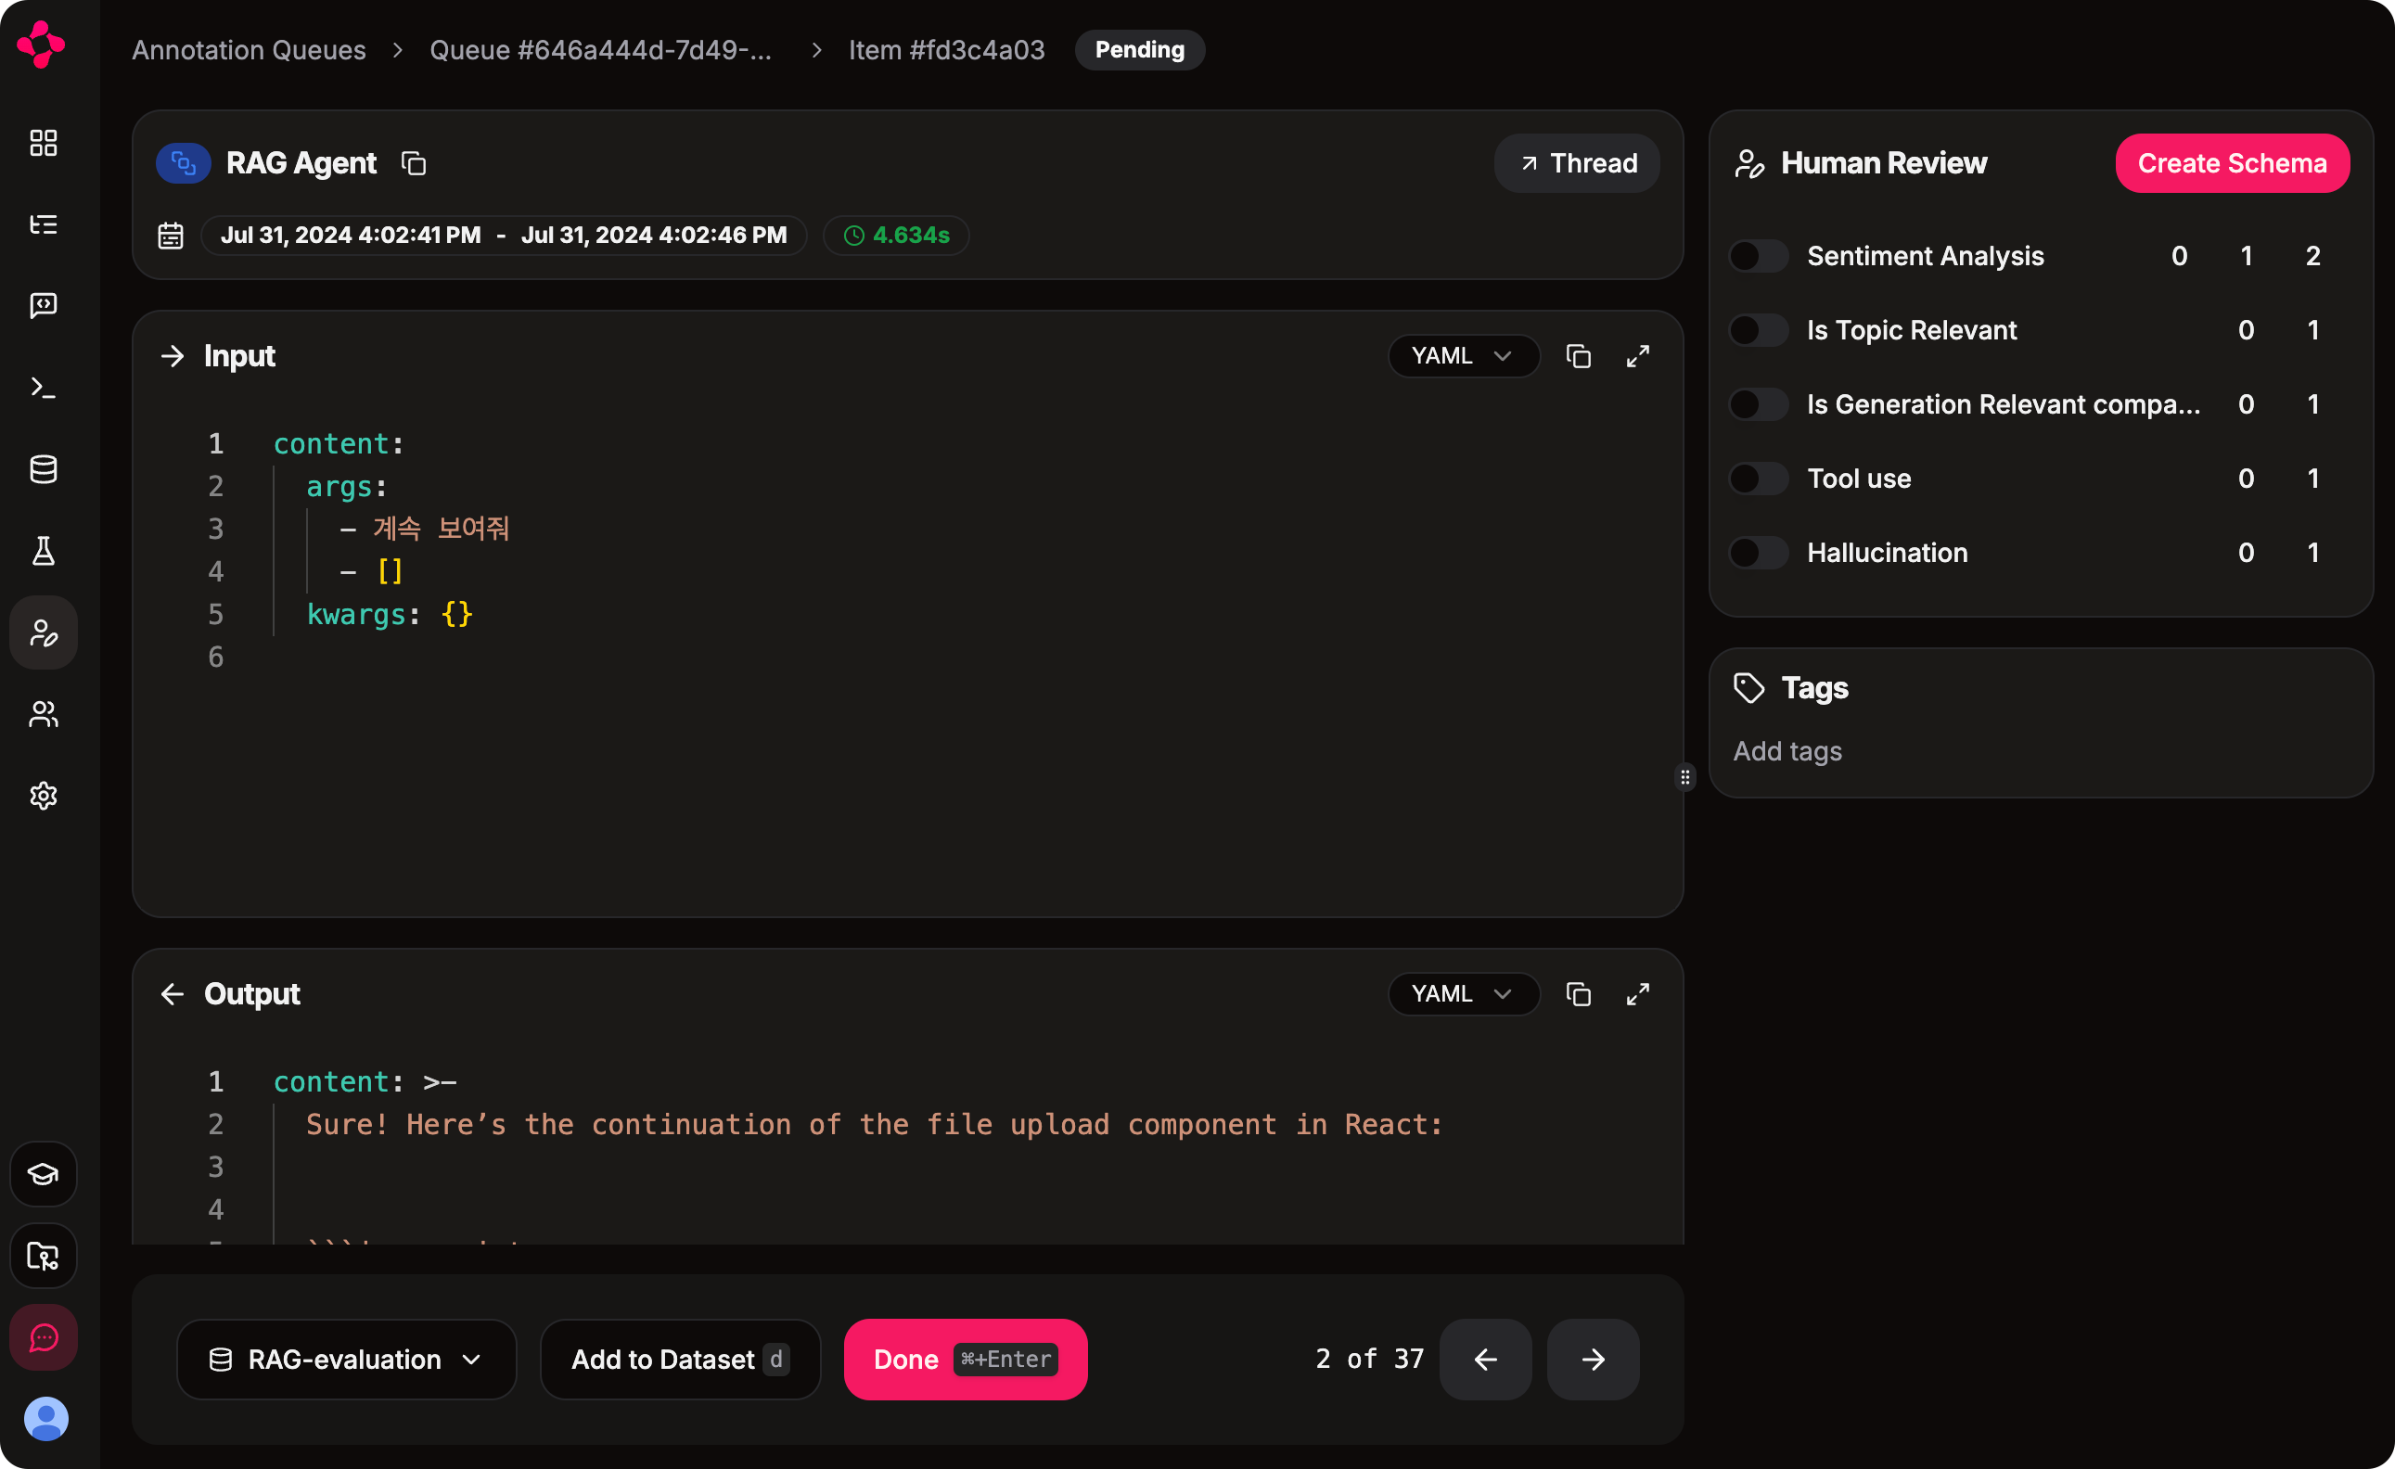Viewport: 2395px width, 1469px height.
Task: Open Datasets from the sidebar
Action: click(x=43, y=469)
